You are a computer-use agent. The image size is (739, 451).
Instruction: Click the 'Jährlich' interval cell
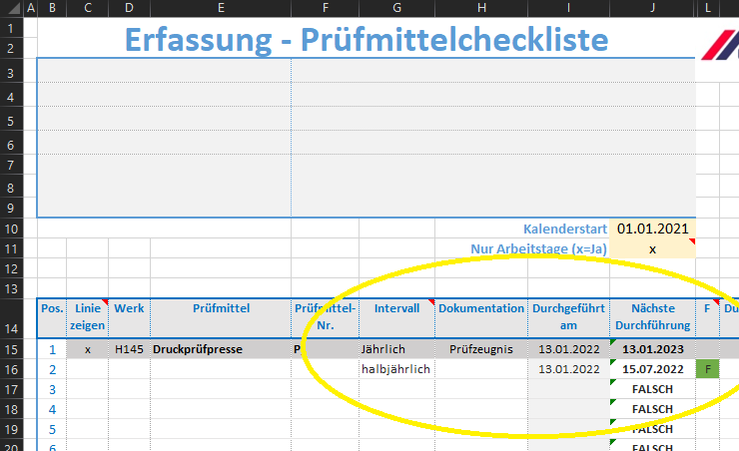(396, 349)
